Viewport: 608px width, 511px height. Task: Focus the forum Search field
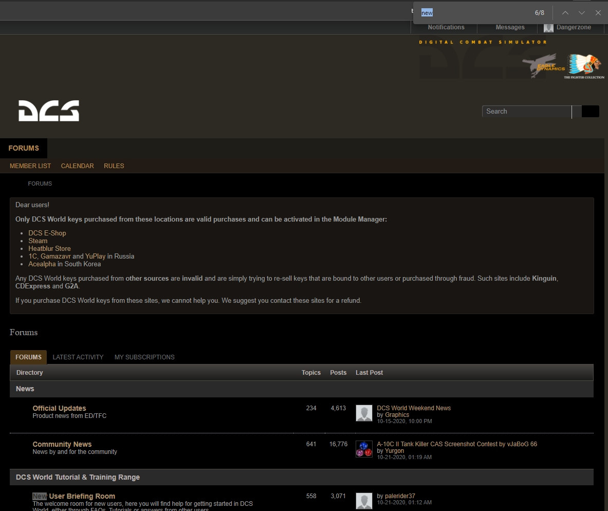[527, 112]
